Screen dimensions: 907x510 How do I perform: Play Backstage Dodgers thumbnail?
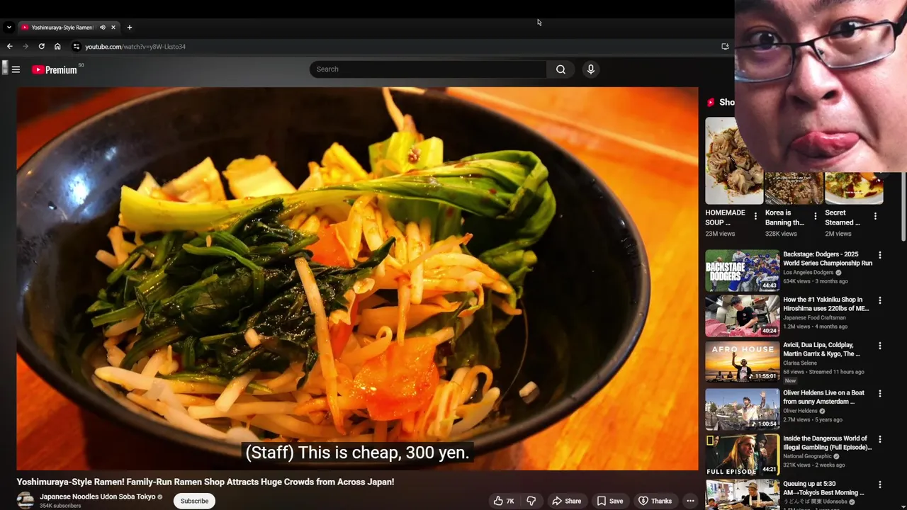pyautogui.click(x=742, y=271)
